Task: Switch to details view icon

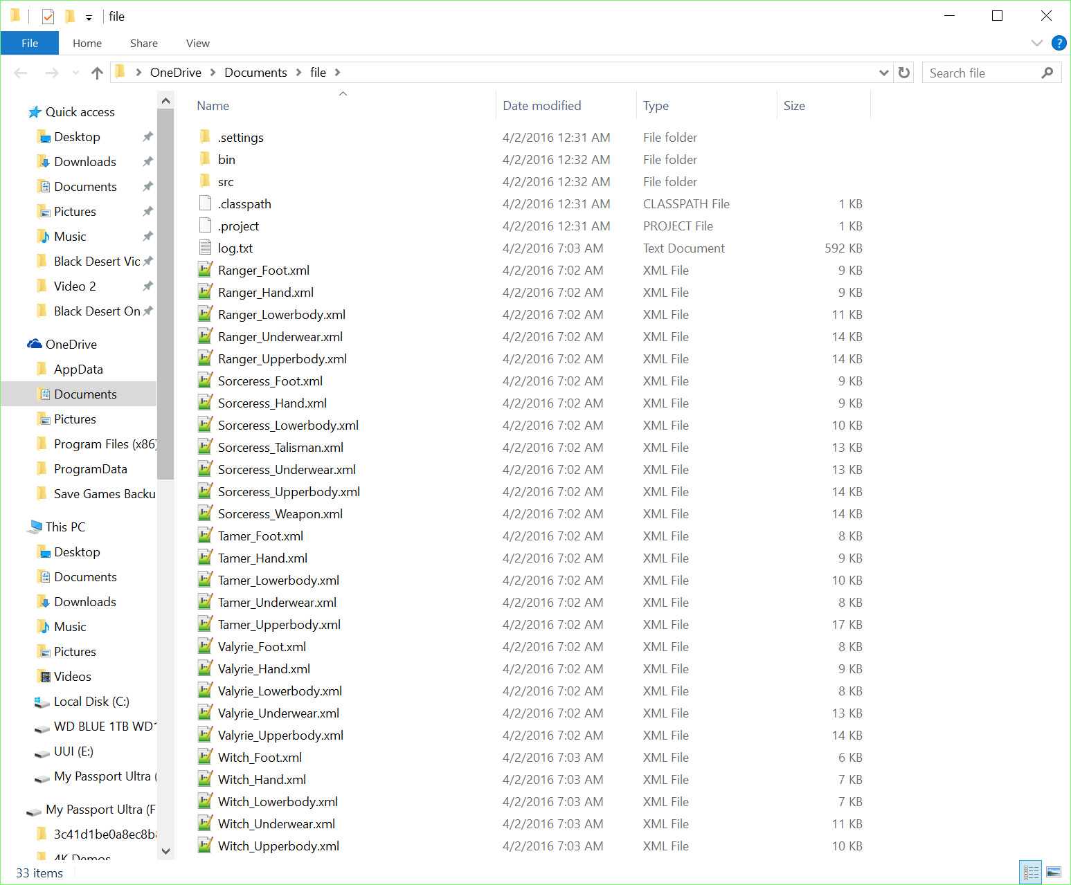Action: click(1031, 872)
